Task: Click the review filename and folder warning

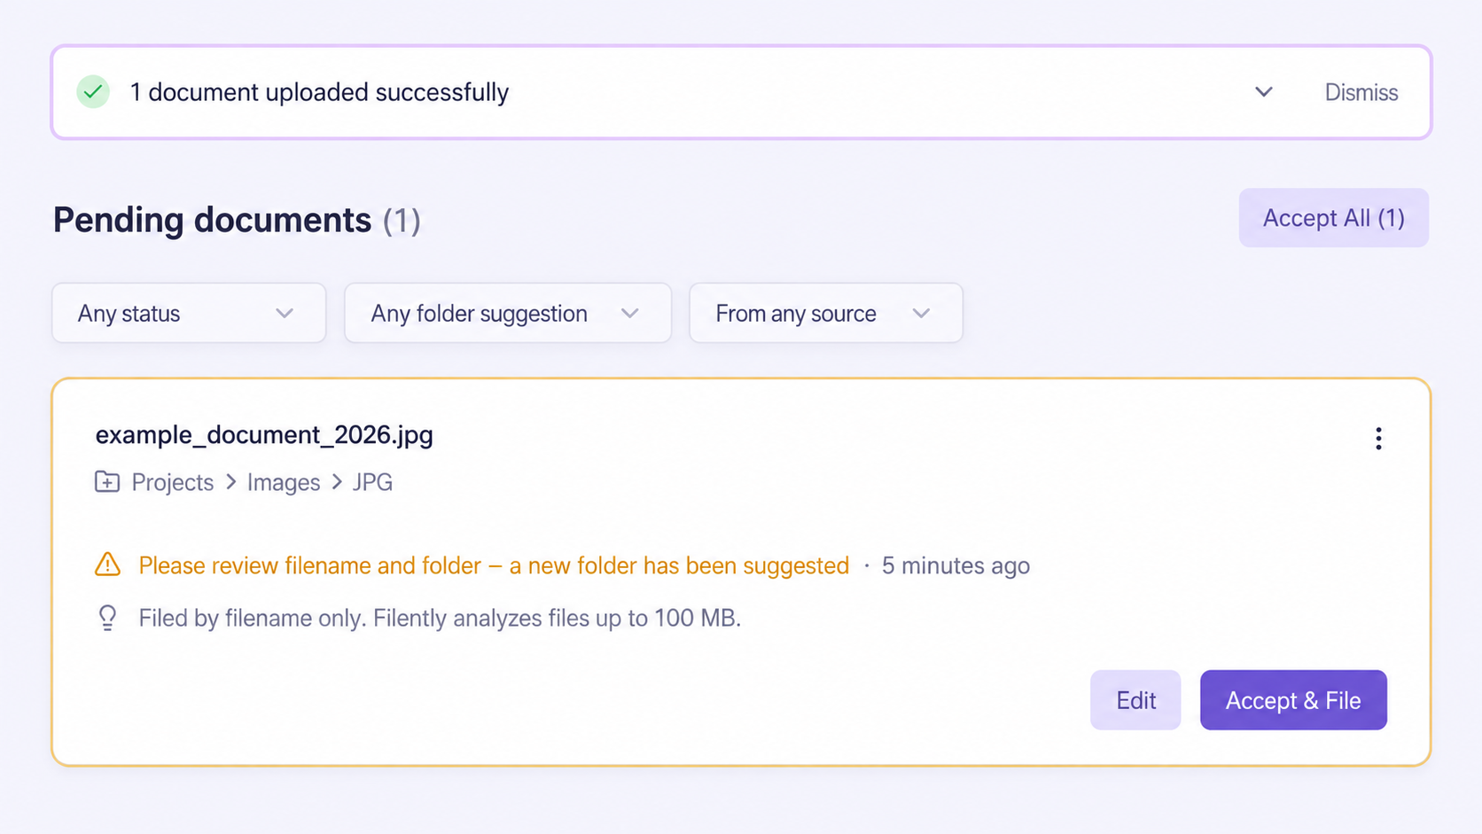Action: [494, 565]
